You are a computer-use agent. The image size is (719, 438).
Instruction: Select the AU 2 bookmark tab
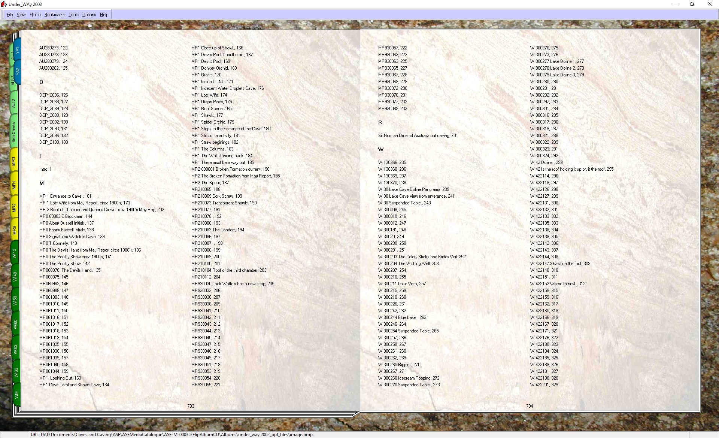[13, 103]
